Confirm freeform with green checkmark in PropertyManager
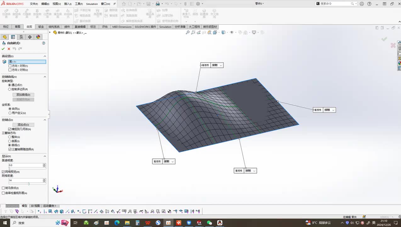 pos(3,49)
